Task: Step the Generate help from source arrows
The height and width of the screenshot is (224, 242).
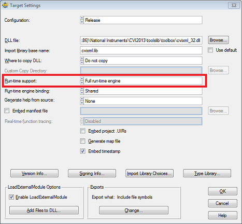Action: (x=82, y=101)
